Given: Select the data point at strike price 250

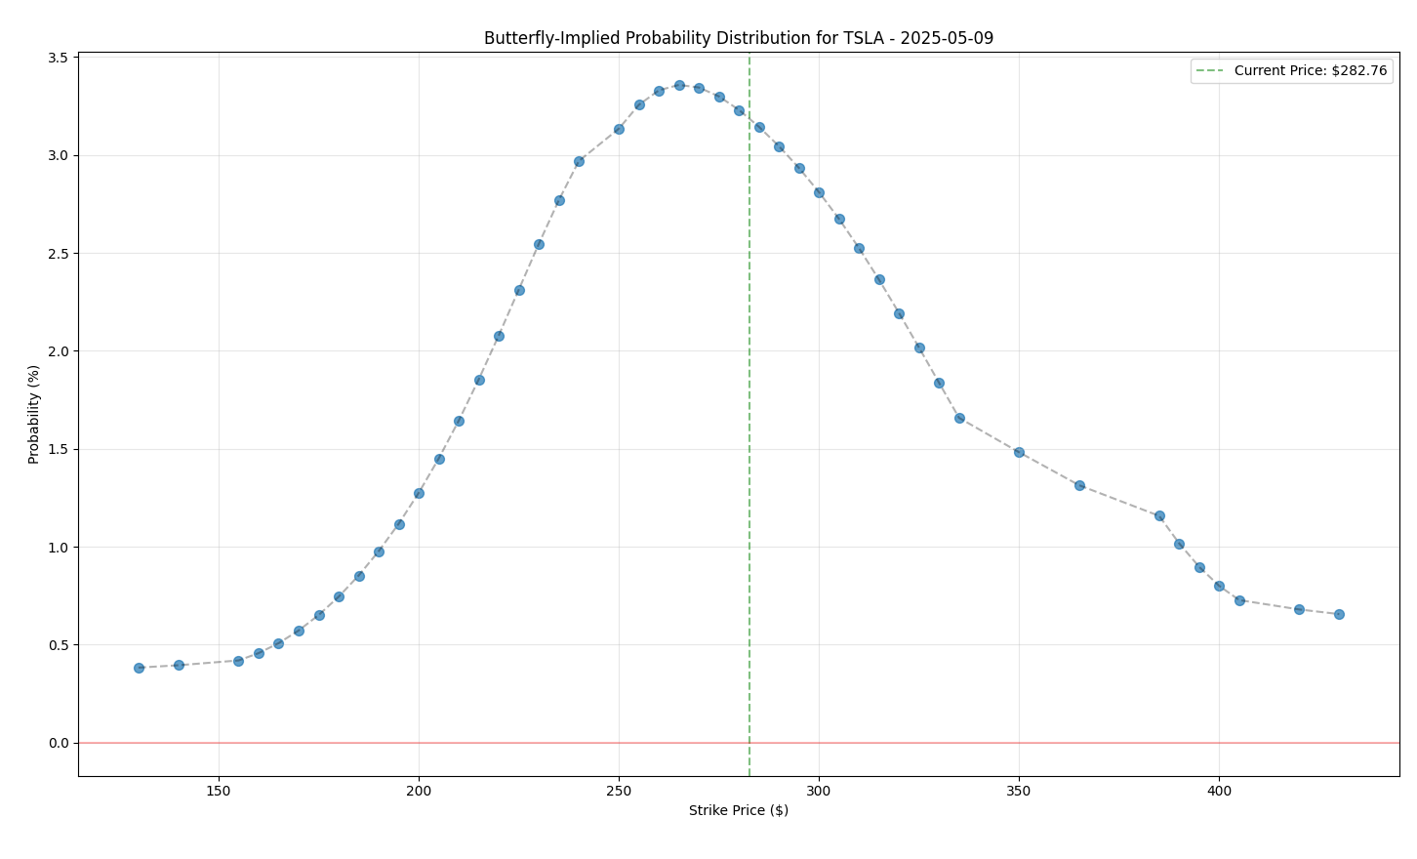Looking at the screenshot, I should point(619,129).
